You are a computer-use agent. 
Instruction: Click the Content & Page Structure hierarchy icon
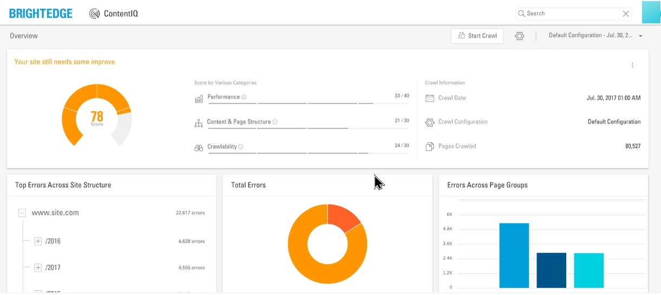tap(199, 123)
